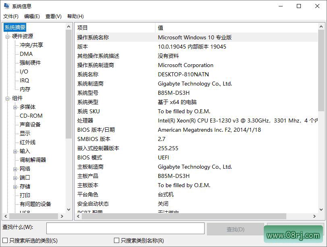Select 台式机 platform role value
Image resolution: width=327 pixels, height=247 pixels.
pyautogui.click(x=166, y=195)
